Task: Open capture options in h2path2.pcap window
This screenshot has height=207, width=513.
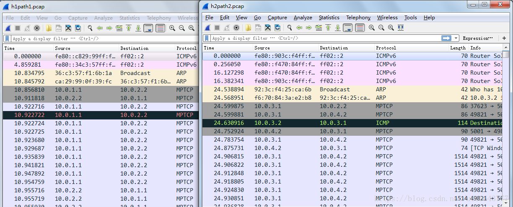Action: click(x=236, y=28)
